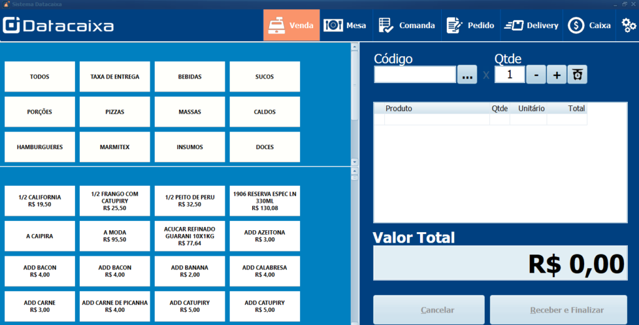The height and width of the screenshot is (325, 639).
Task: Choose the PIZZAS category
Action: 115,112
